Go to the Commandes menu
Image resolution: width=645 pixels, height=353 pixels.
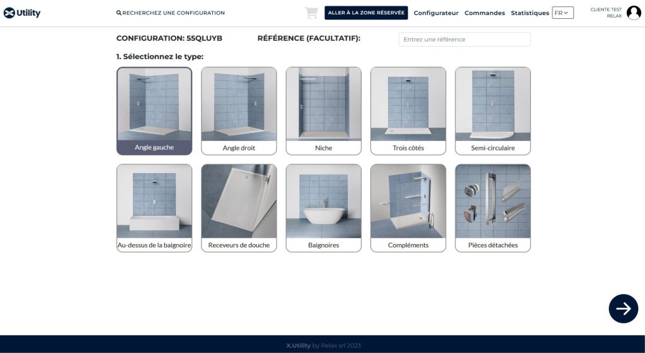point(484,13)
